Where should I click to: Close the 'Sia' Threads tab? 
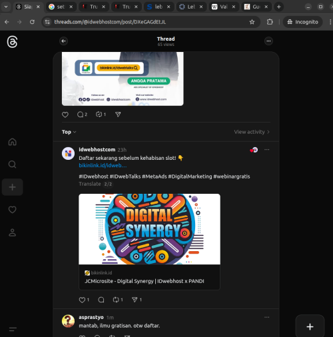[x=38, y=7]
